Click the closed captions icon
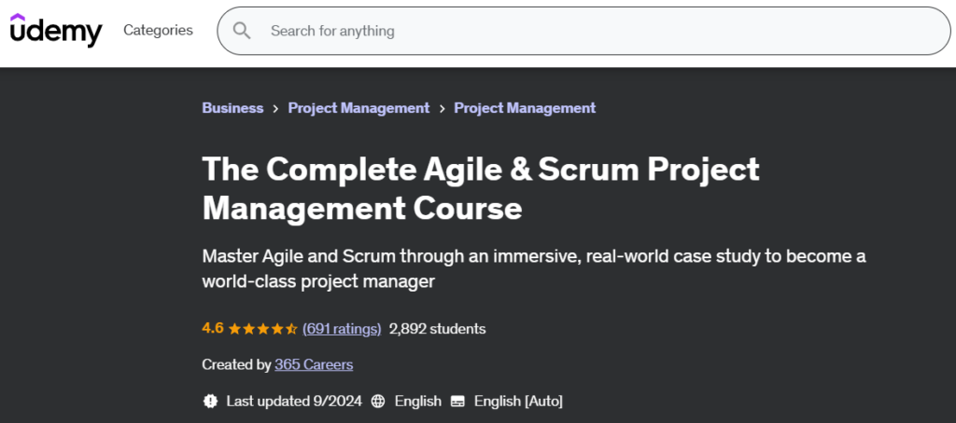This screenshot has width=956, height=423. 457,401
